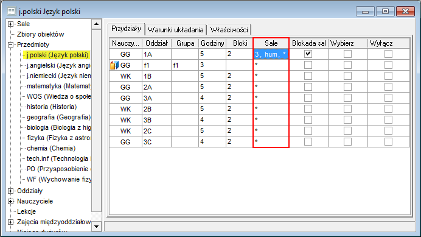This screenshot has height=237, width=421.
Task: Check Blokada sal for oddział f1
Action: 308,65
